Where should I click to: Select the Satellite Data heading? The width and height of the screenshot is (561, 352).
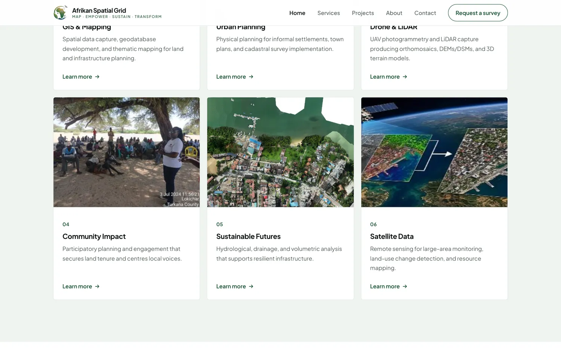coord(392,237)
